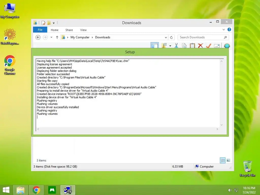
Task: Expand the ribbon with the chevron
Action: (x=224, y=29)
